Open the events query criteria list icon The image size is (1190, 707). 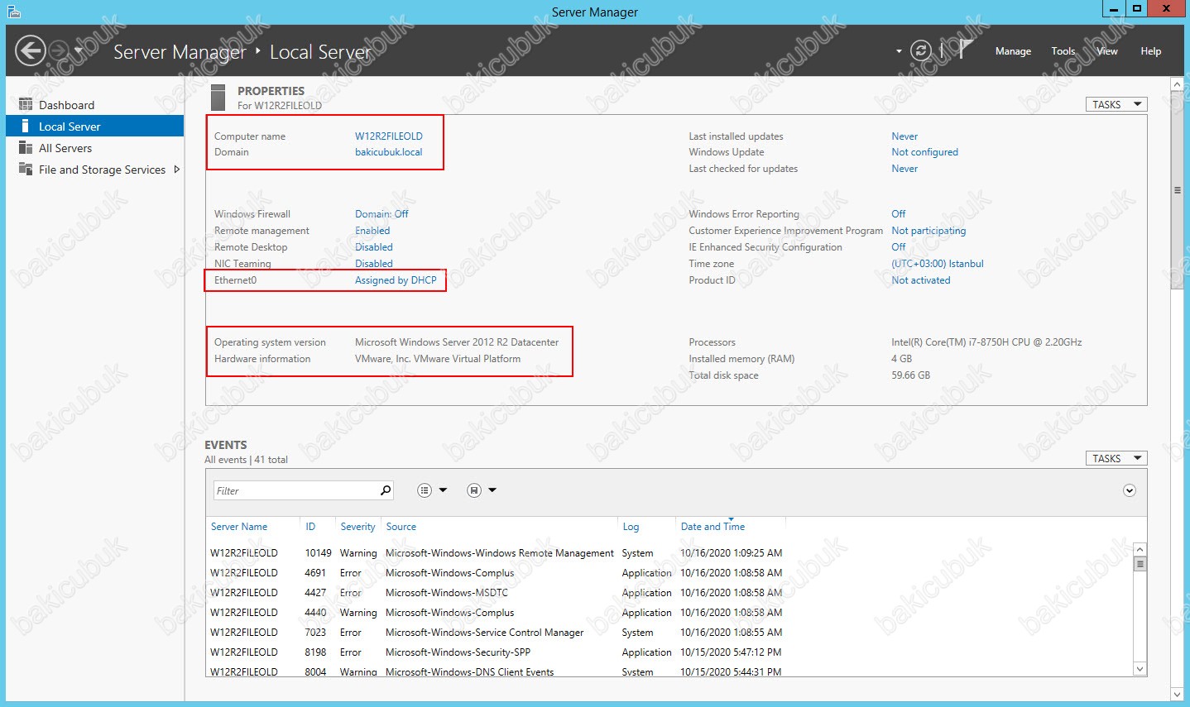[x=425, y=490]
